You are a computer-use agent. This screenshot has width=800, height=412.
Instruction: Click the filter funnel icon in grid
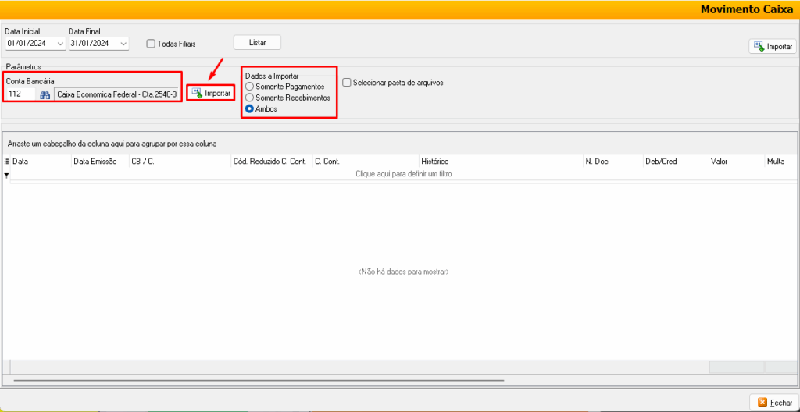pyautogui.click(x=6, y=175)
